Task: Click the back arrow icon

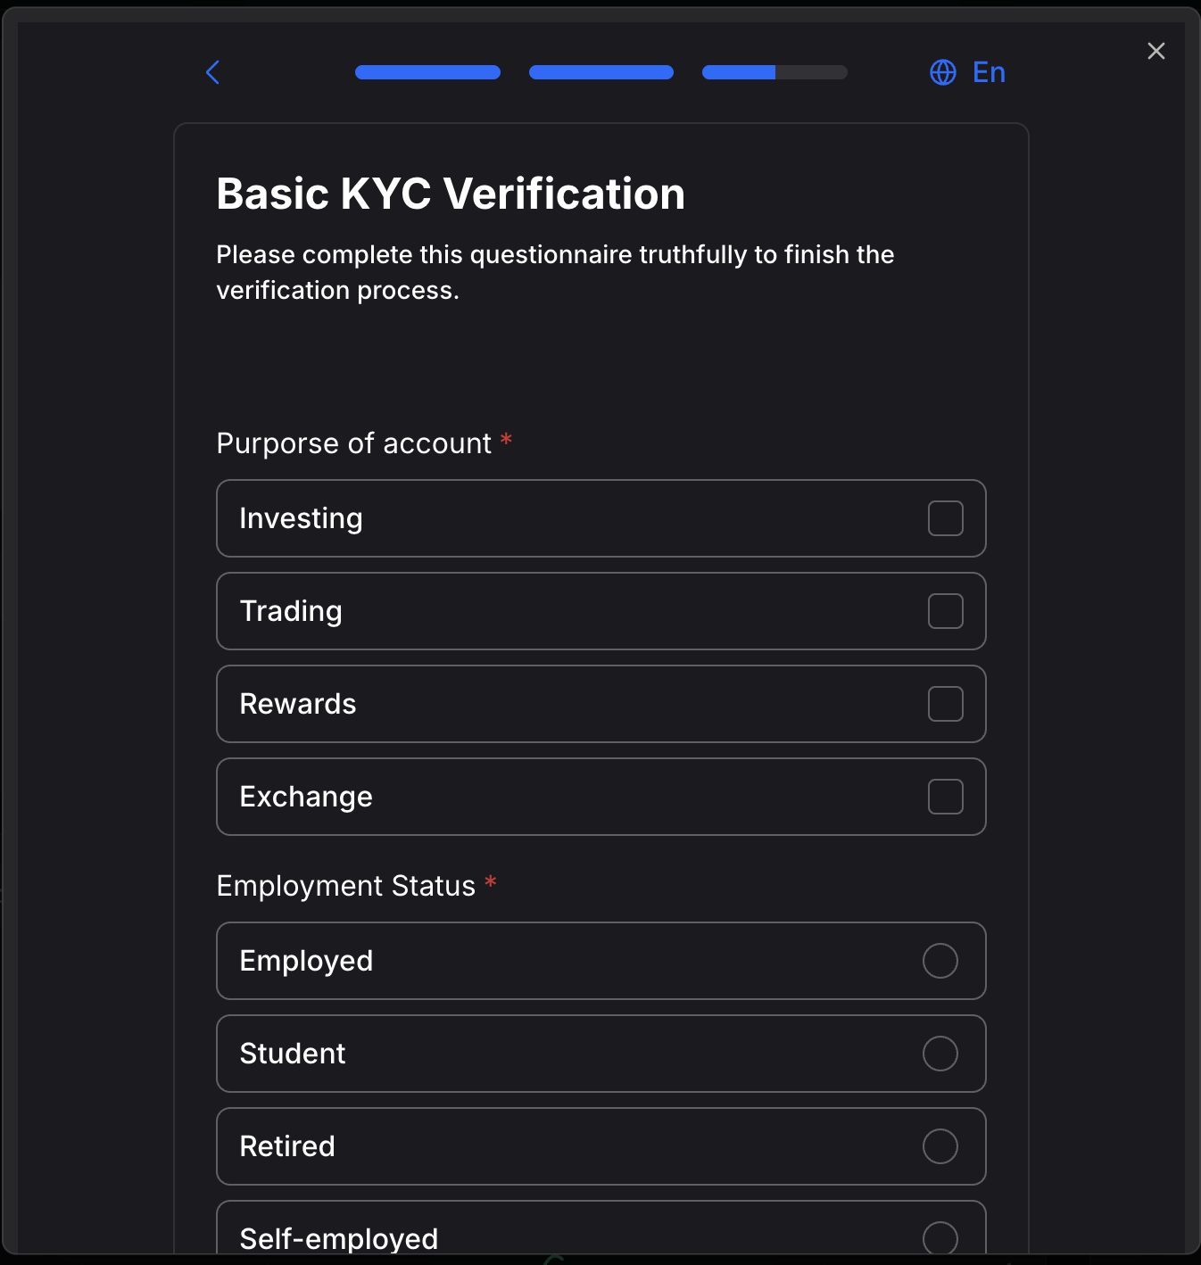Action: click(x=212, y=72)
